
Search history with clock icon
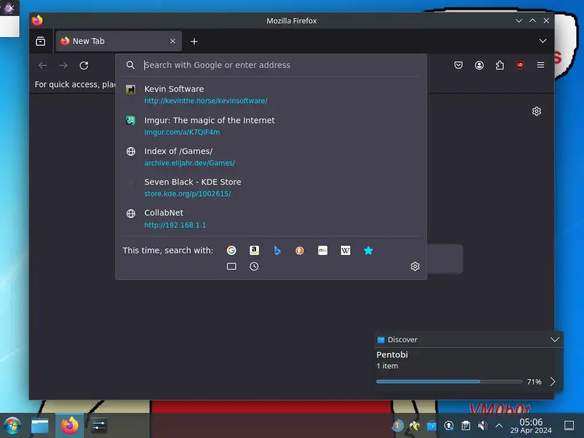(254, 266)
